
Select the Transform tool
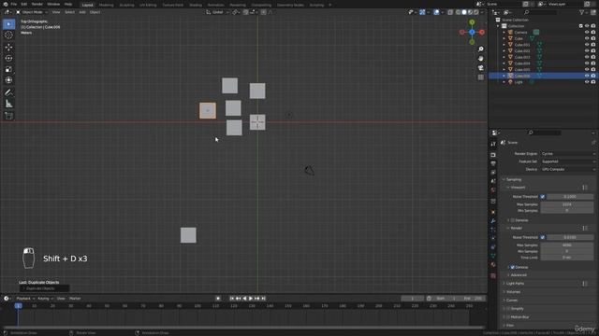[x=8, y=80]
